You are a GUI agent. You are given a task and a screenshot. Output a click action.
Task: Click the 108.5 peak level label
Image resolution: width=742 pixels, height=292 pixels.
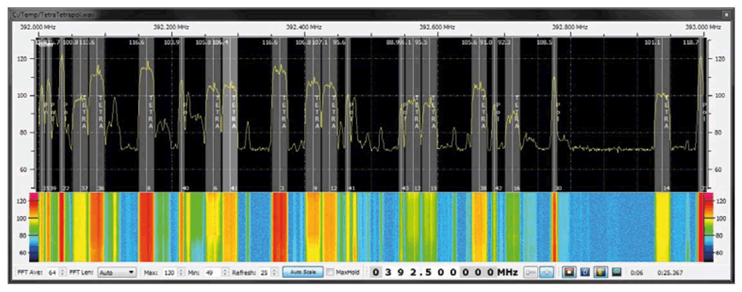(x=545, y=42)
